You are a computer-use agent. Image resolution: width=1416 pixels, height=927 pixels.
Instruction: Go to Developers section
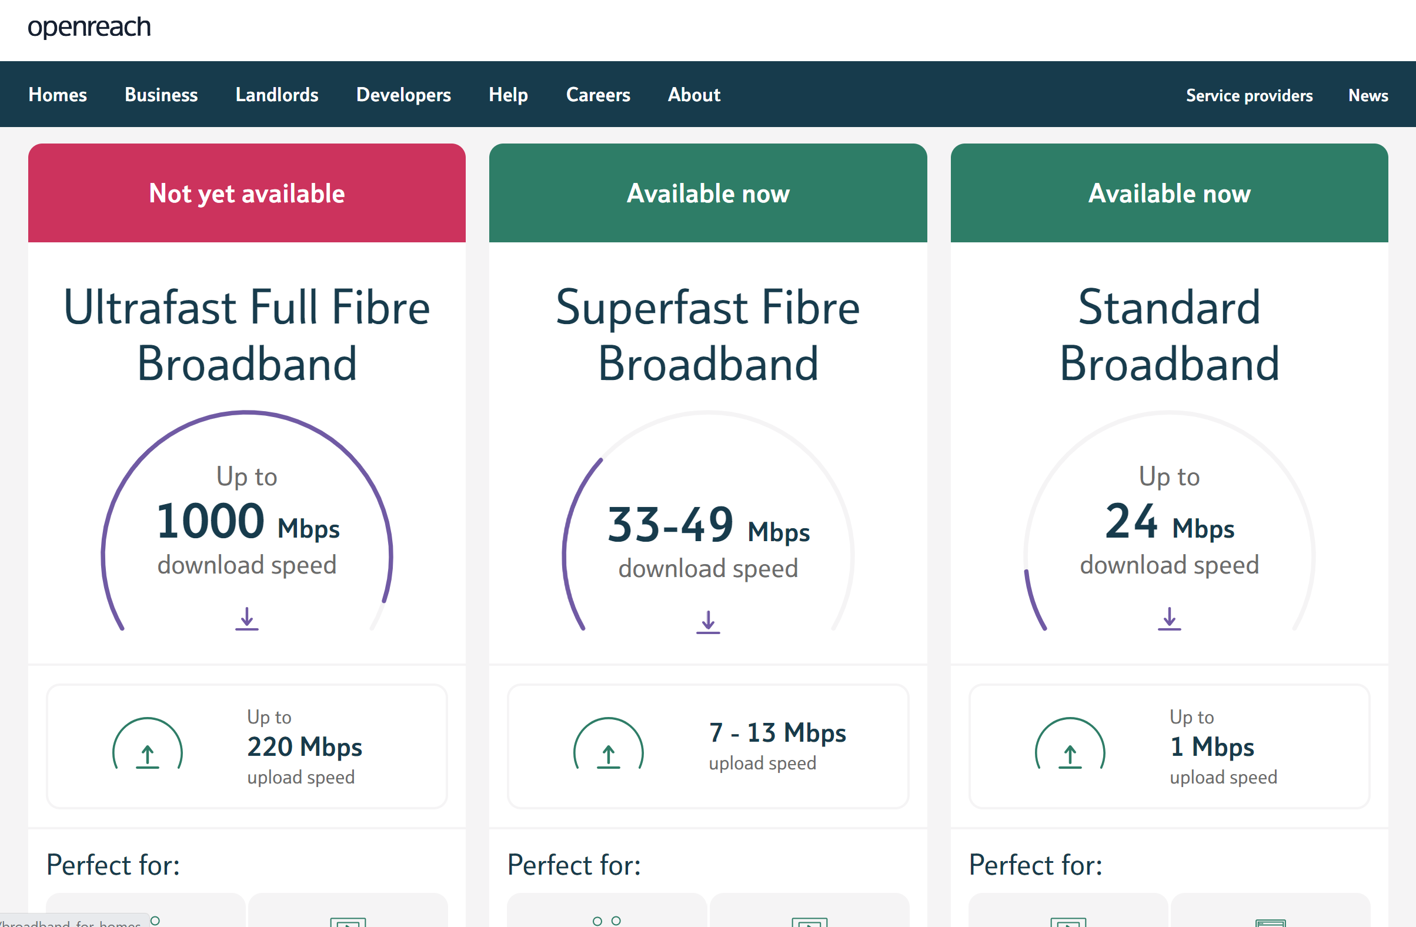[403, 95]
